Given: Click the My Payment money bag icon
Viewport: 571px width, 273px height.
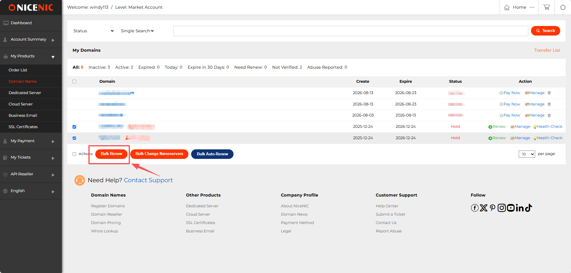Looking at the screenshot, I should tap(5, 141).
